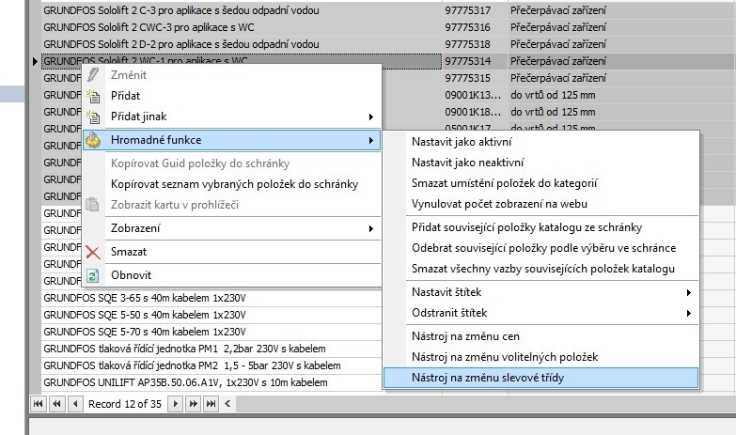
Task: Open the Zobrazení menu entry
Action: pyautogui.click(x=231, y=228)
